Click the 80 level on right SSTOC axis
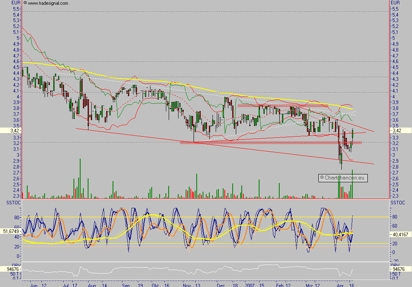The image size is (412, 287). coord(395,217)
